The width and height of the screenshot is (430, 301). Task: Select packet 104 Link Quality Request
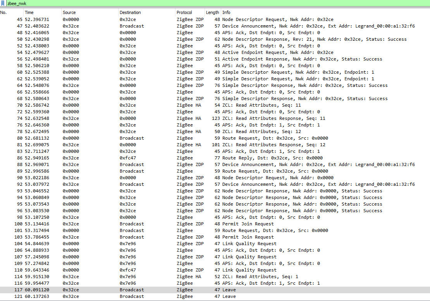[215, 244]
